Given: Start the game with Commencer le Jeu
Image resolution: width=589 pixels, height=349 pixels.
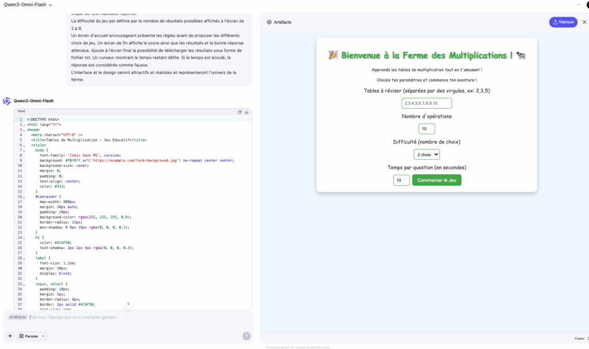Looking at the screenshot, I should (x=437, y=180).
